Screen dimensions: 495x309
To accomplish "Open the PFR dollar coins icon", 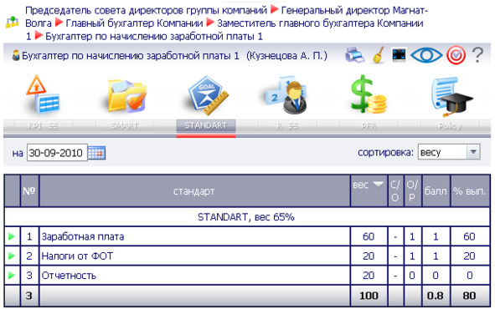I will pos(368,94).
